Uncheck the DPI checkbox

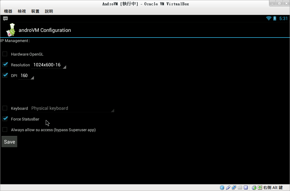click(x=5, y=75)
